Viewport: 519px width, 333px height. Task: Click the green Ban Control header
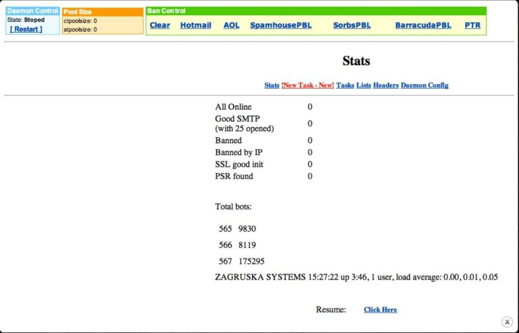(316, 11)
